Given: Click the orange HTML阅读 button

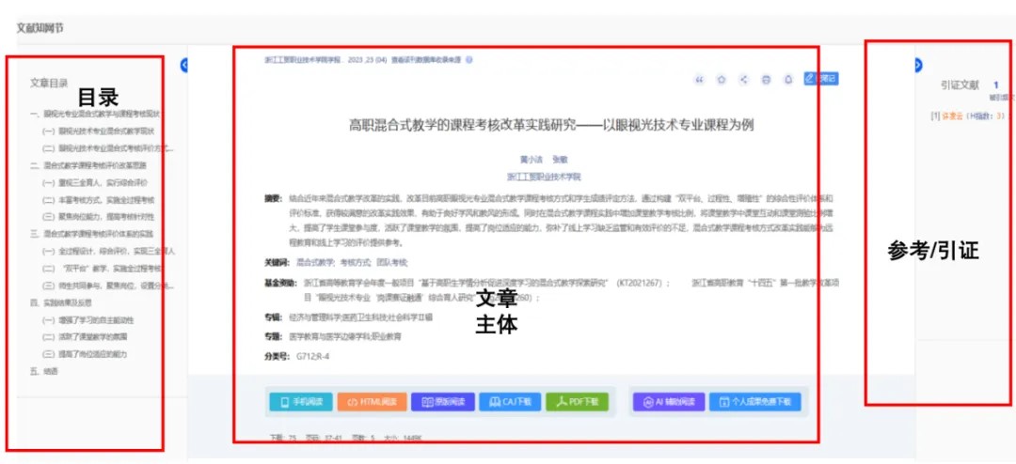Looking at the screenshot, I should [x=372, y=402].
